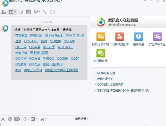
Task: Open the QQ群被封查询 service icon
Action: [x=119, y=37]
